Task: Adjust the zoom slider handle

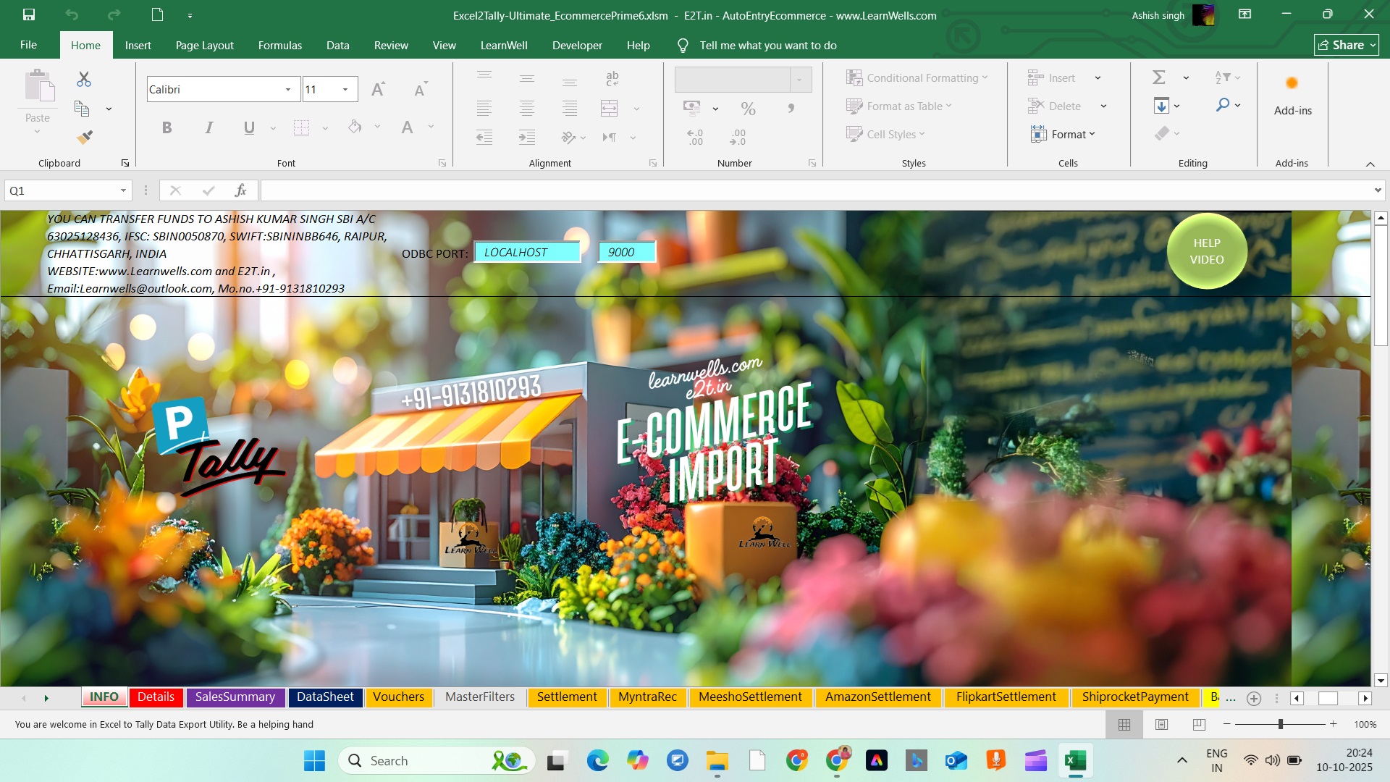Action: point(1281,724)
